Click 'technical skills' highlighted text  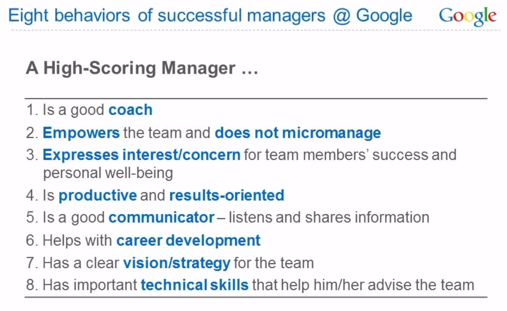click(195, 285)
